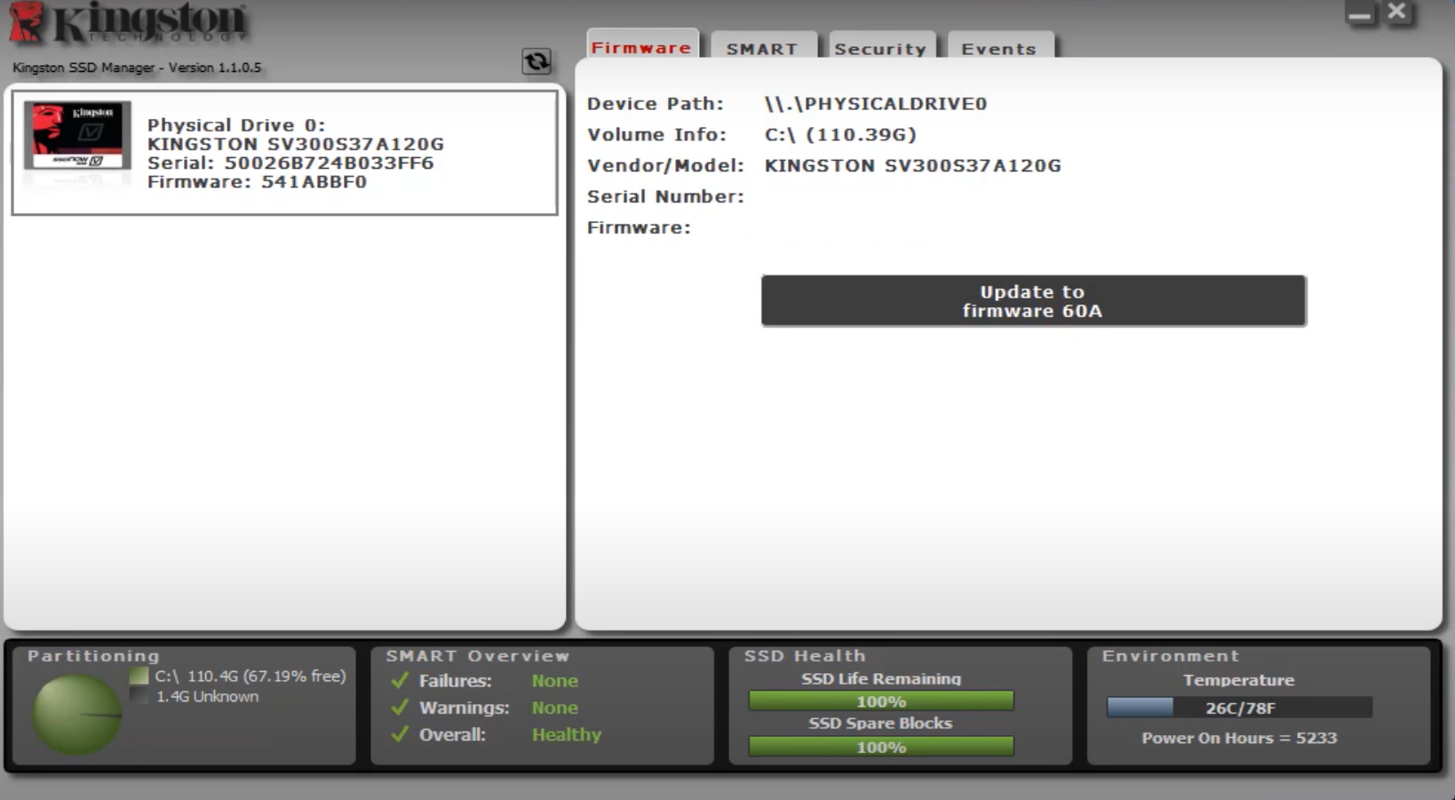Click 'Physical Drive 0:' heading
The width and height of the screenshot is (1455, 800).
tap(236, 125)
